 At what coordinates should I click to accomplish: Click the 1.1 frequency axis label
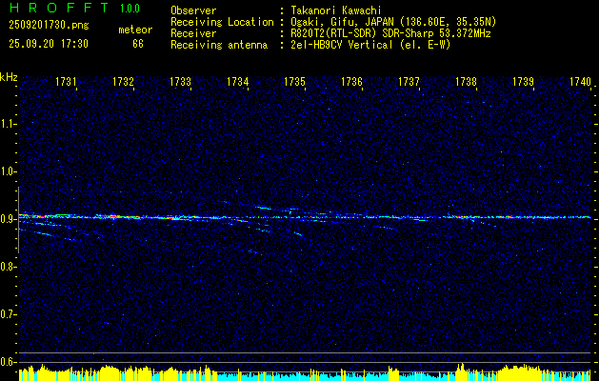tap(7, 124)
